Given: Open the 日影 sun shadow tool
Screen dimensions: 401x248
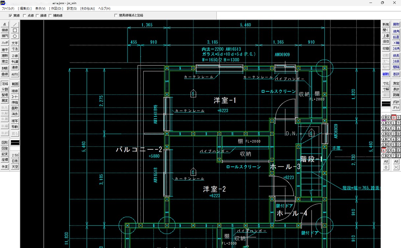Looking at the screenshot, I should [15, 161].
